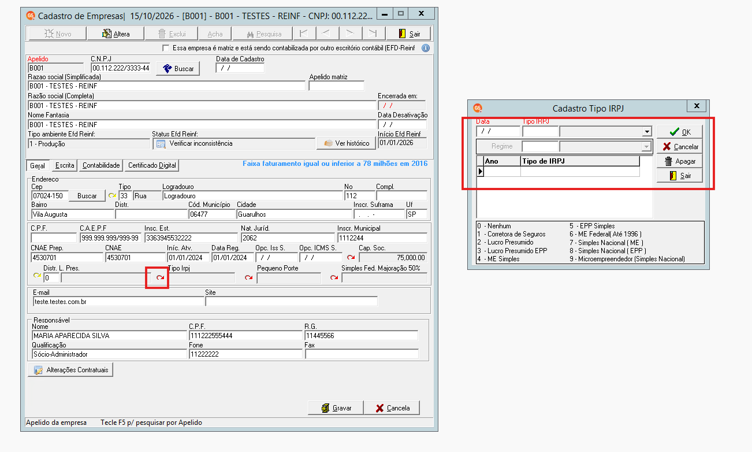Click the G5 application icon in Cadastro de Empresas title bar
This screenshot has width=752, height=452.
(x=31, y=15)
